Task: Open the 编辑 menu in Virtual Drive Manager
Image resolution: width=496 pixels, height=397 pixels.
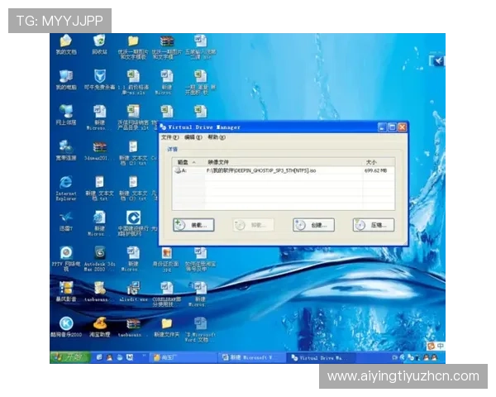Action: click(x=193, y=137)
